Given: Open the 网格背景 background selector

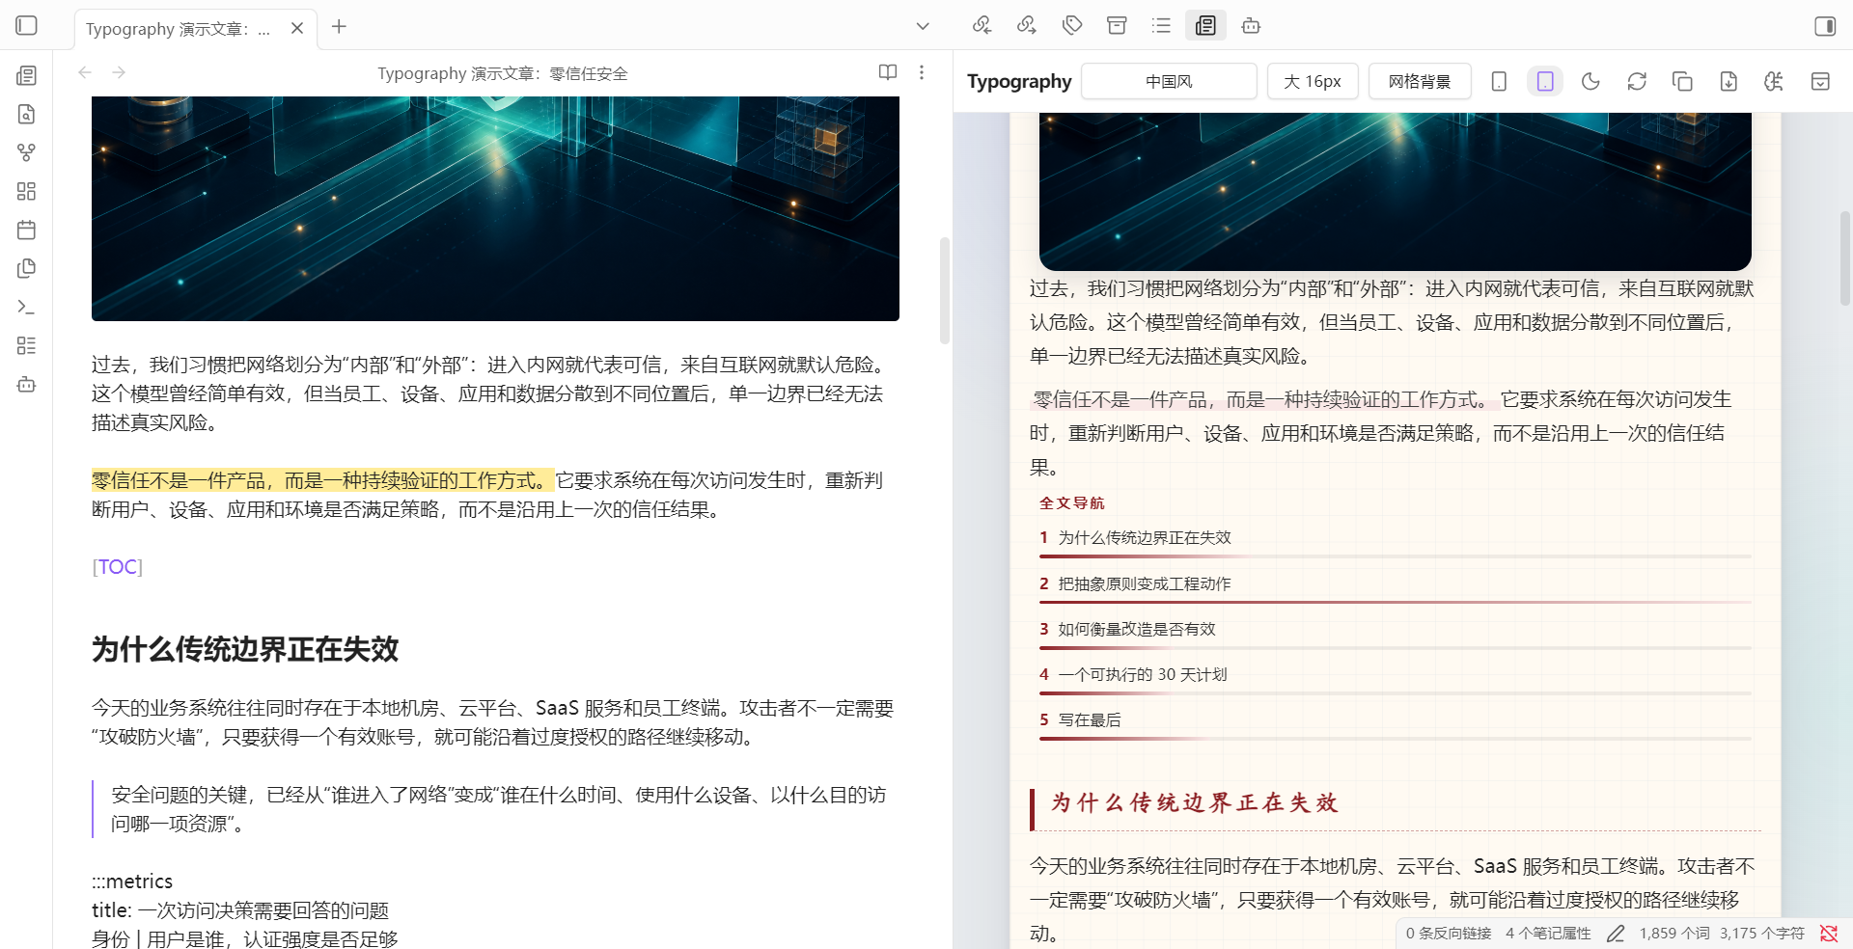Looking at the screenshot, I should (1420, 81).
